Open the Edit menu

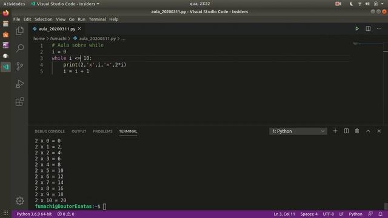pyautogui.click(x=27, y=19)
